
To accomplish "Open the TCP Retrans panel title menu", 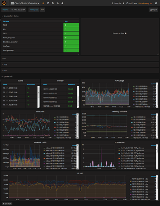I will (x=119, y=143).
